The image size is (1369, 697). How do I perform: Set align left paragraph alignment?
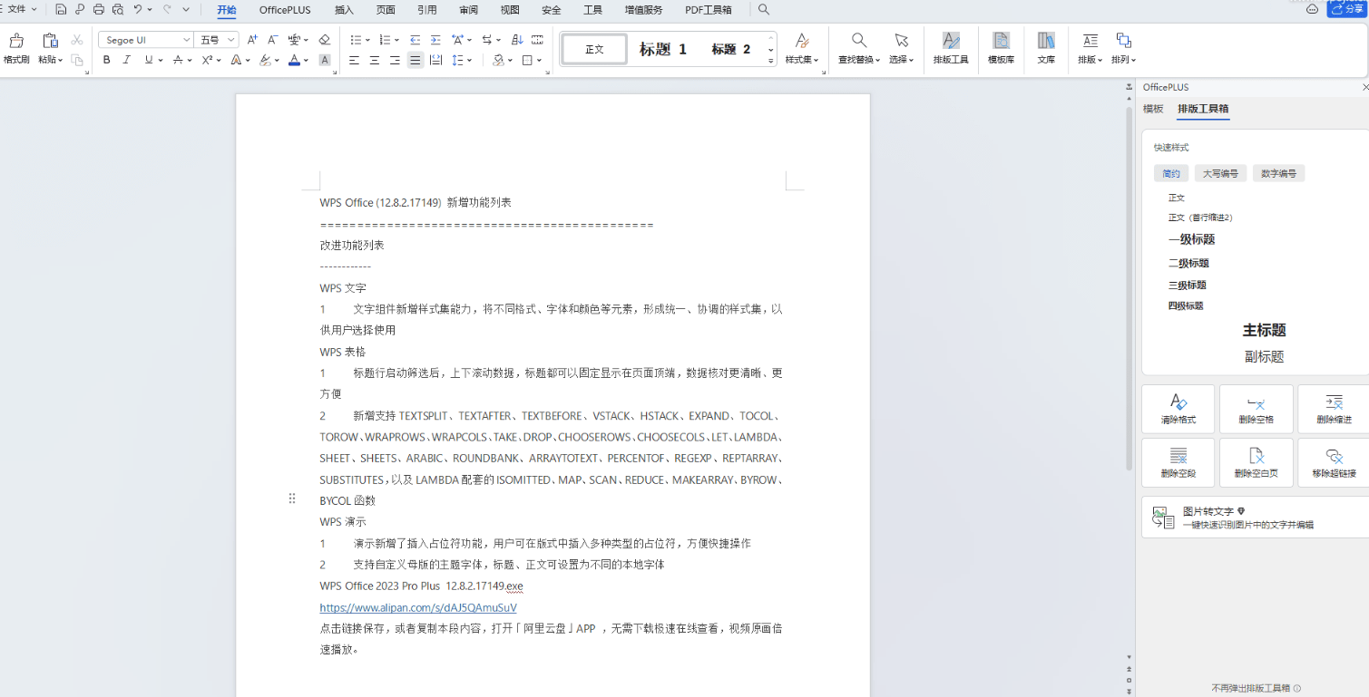[x=355, y=60]
